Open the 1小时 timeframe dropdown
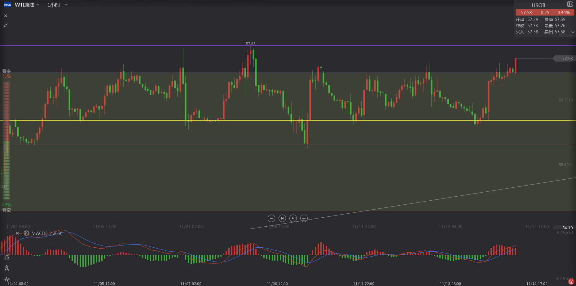Image resolution: width=576 pixels, height=286 pixels. click(x=57, y=5)
